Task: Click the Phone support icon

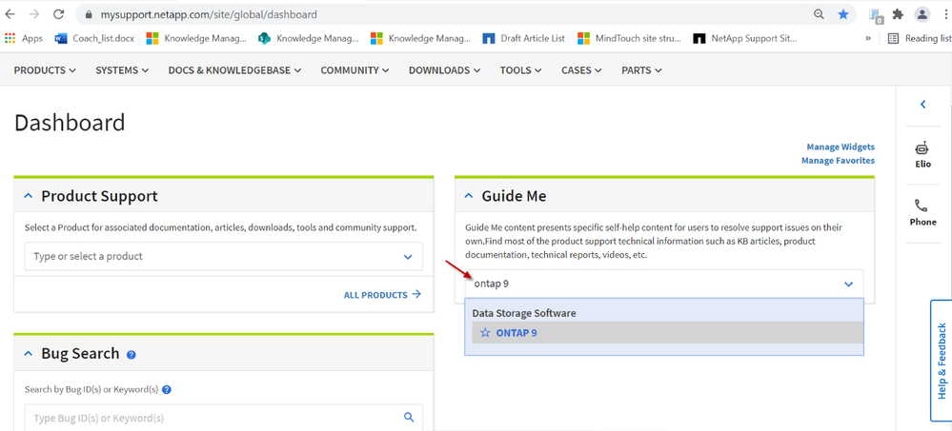Action: [x=922, y=206]
